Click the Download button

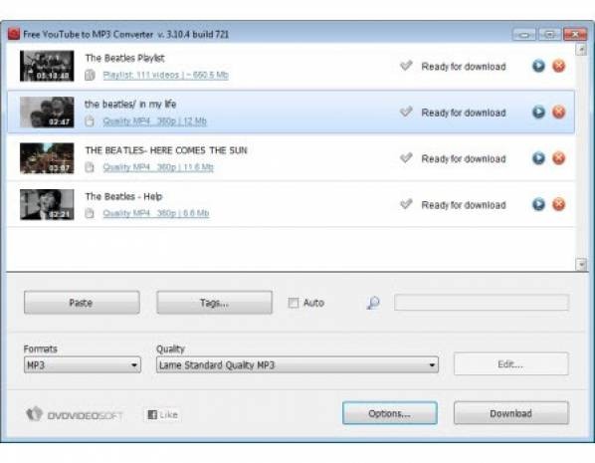tap(511, 413)
